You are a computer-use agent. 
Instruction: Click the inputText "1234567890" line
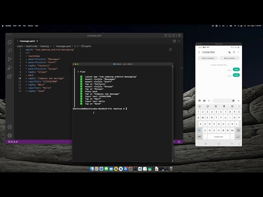(x=42, y=82)
